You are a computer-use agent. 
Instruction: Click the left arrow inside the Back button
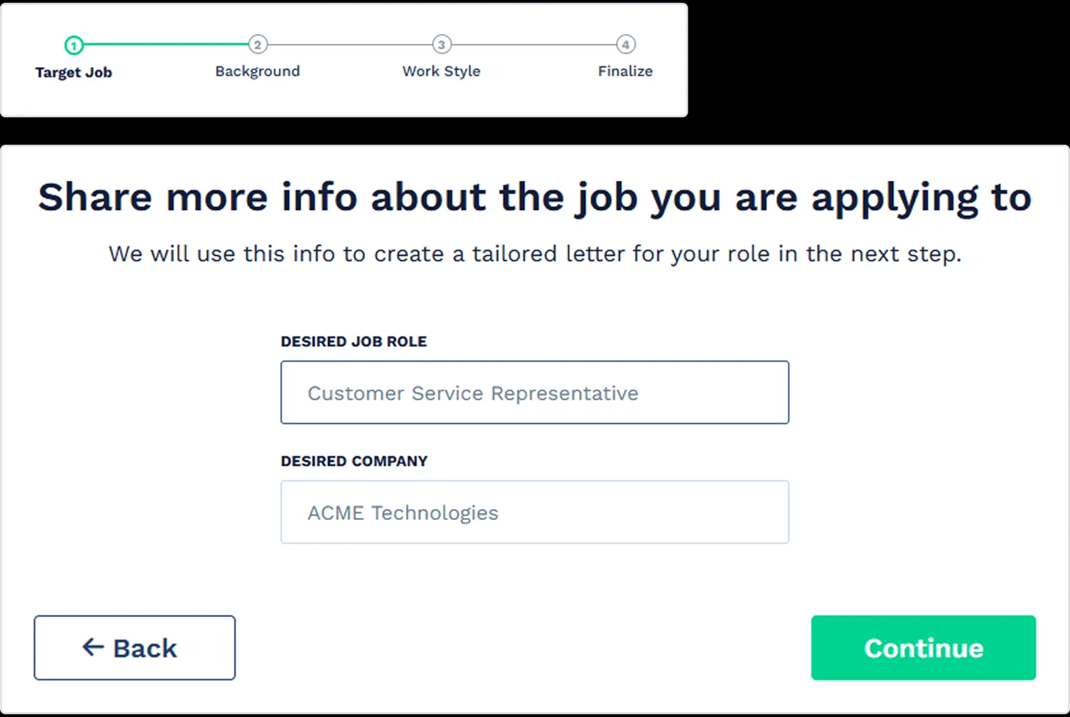[x=92, y=647]
